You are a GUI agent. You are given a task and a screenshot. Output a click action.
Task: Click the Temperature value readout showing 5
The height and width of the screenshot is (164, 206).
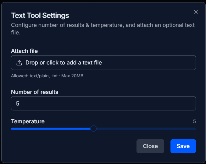click(194, 121)
